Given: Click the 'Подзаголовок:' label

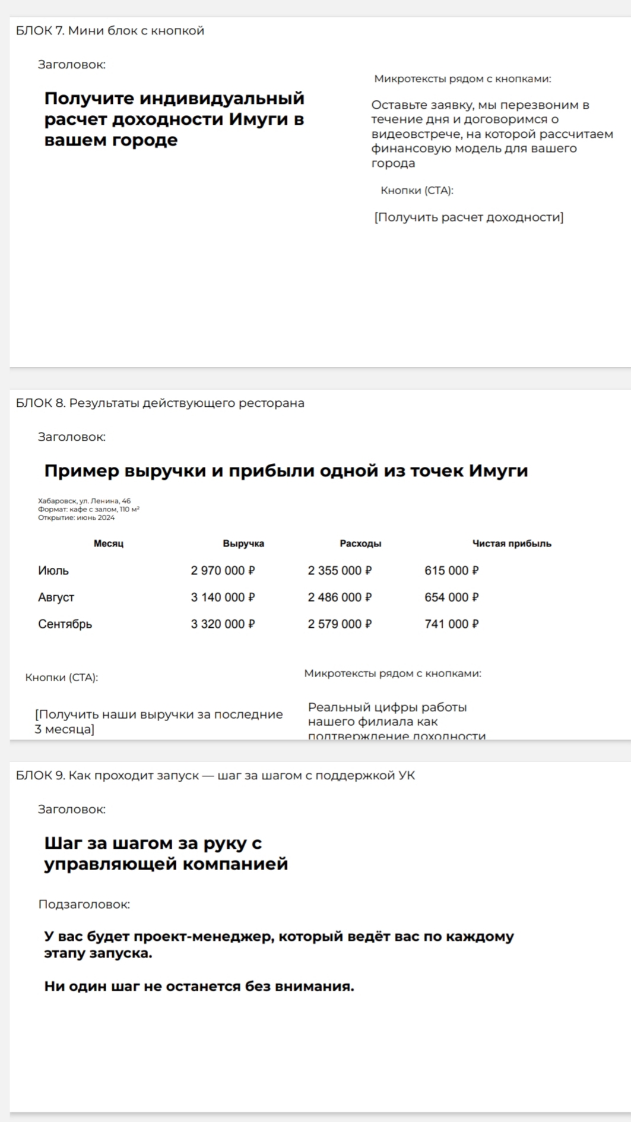Looking at the screenshot, I should pos(84,905).
